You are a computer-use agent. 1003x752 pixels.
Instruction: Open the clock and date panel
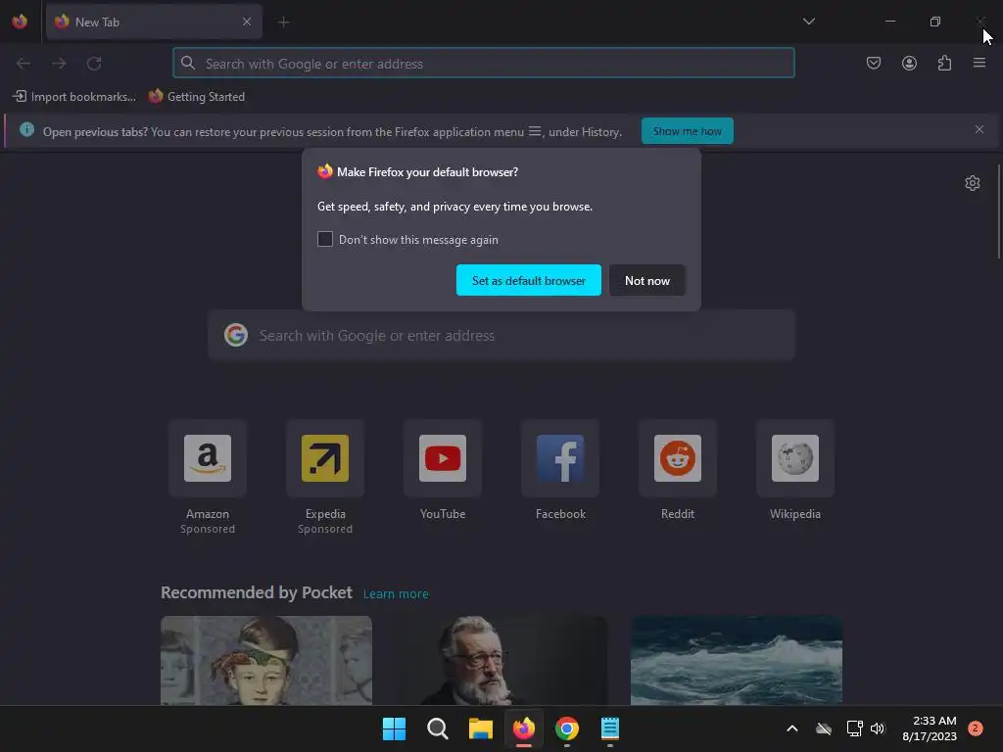click(x=930, y=728)
